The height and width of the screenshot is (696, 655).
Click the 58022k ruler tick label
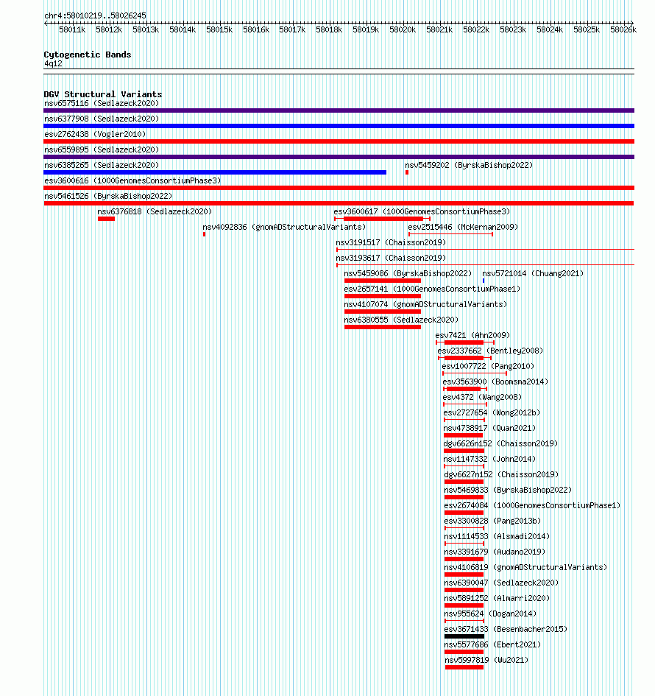[476, 29]
